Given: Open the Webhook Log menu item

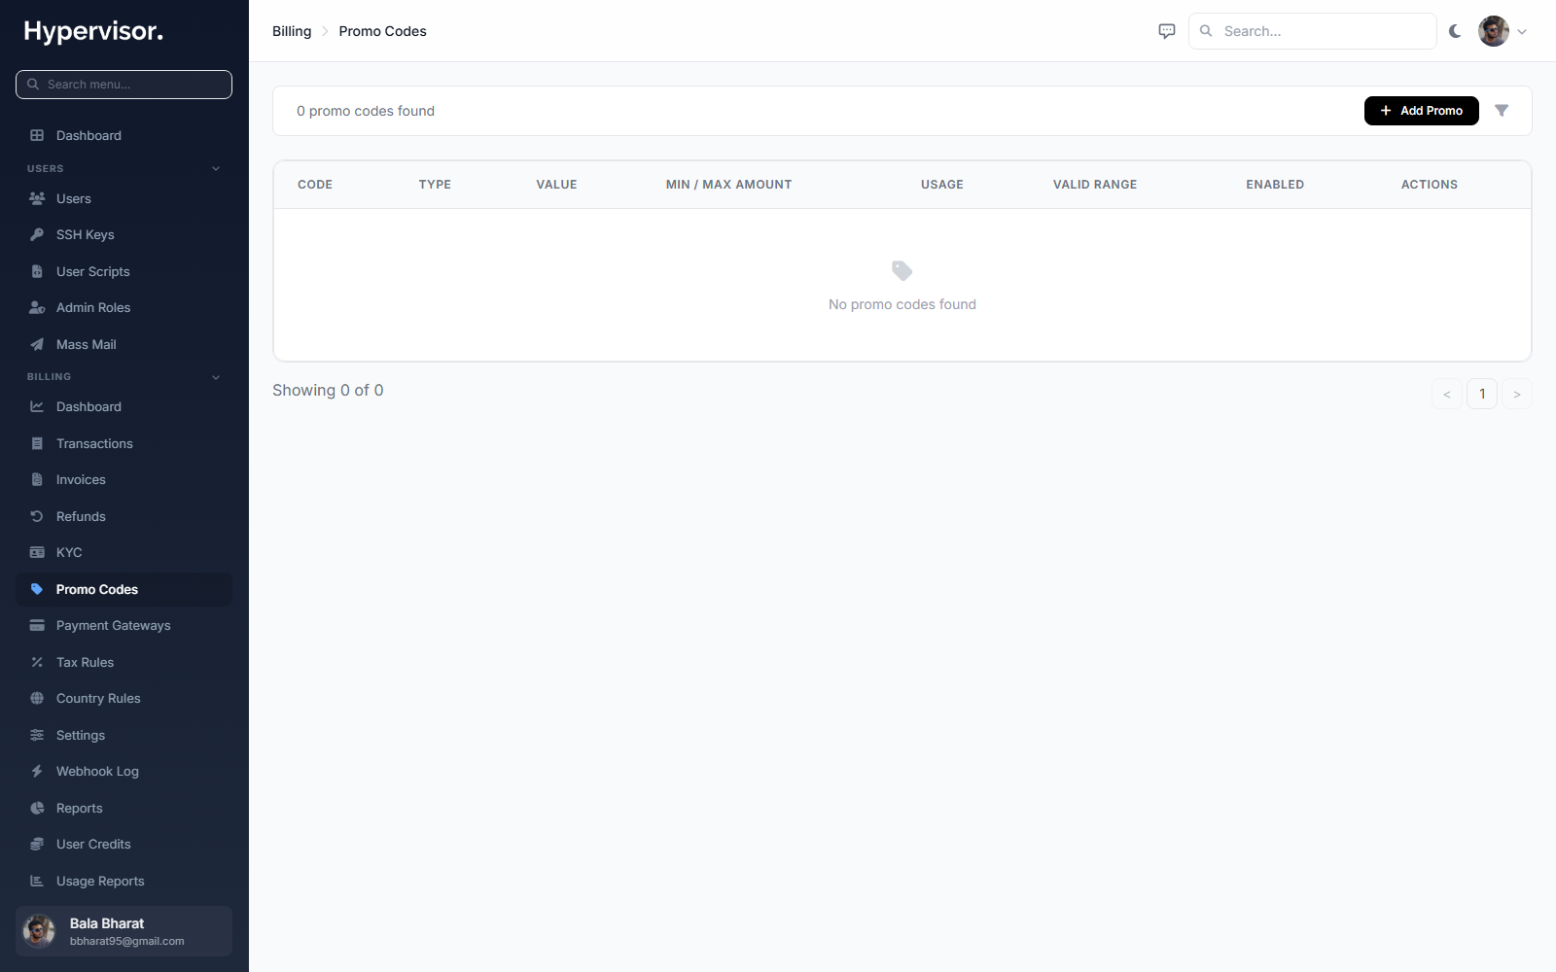Looking at the screenshot, I should tap(124, 771).
